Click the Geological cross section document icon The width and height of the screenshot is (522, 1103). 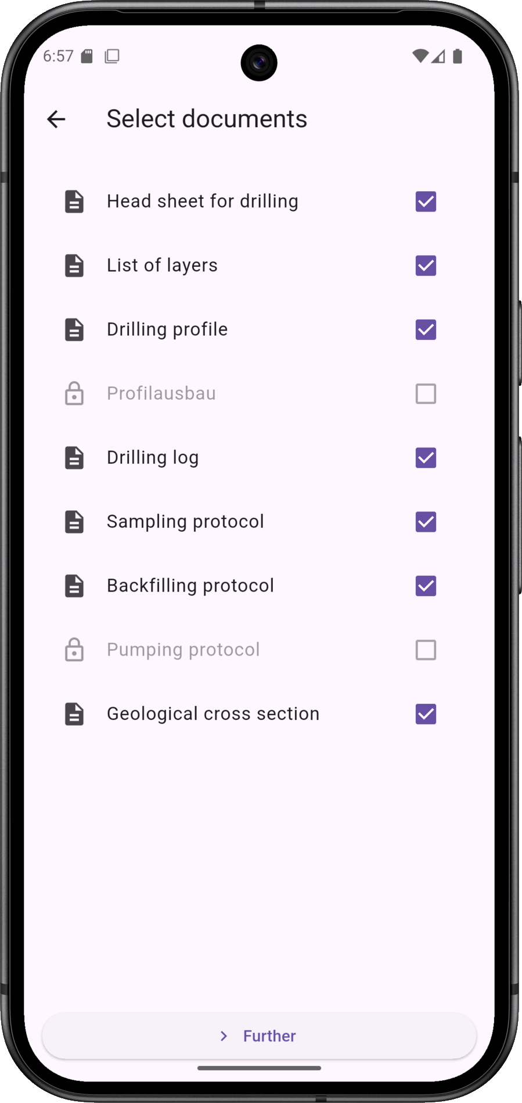tap(74, 714)
